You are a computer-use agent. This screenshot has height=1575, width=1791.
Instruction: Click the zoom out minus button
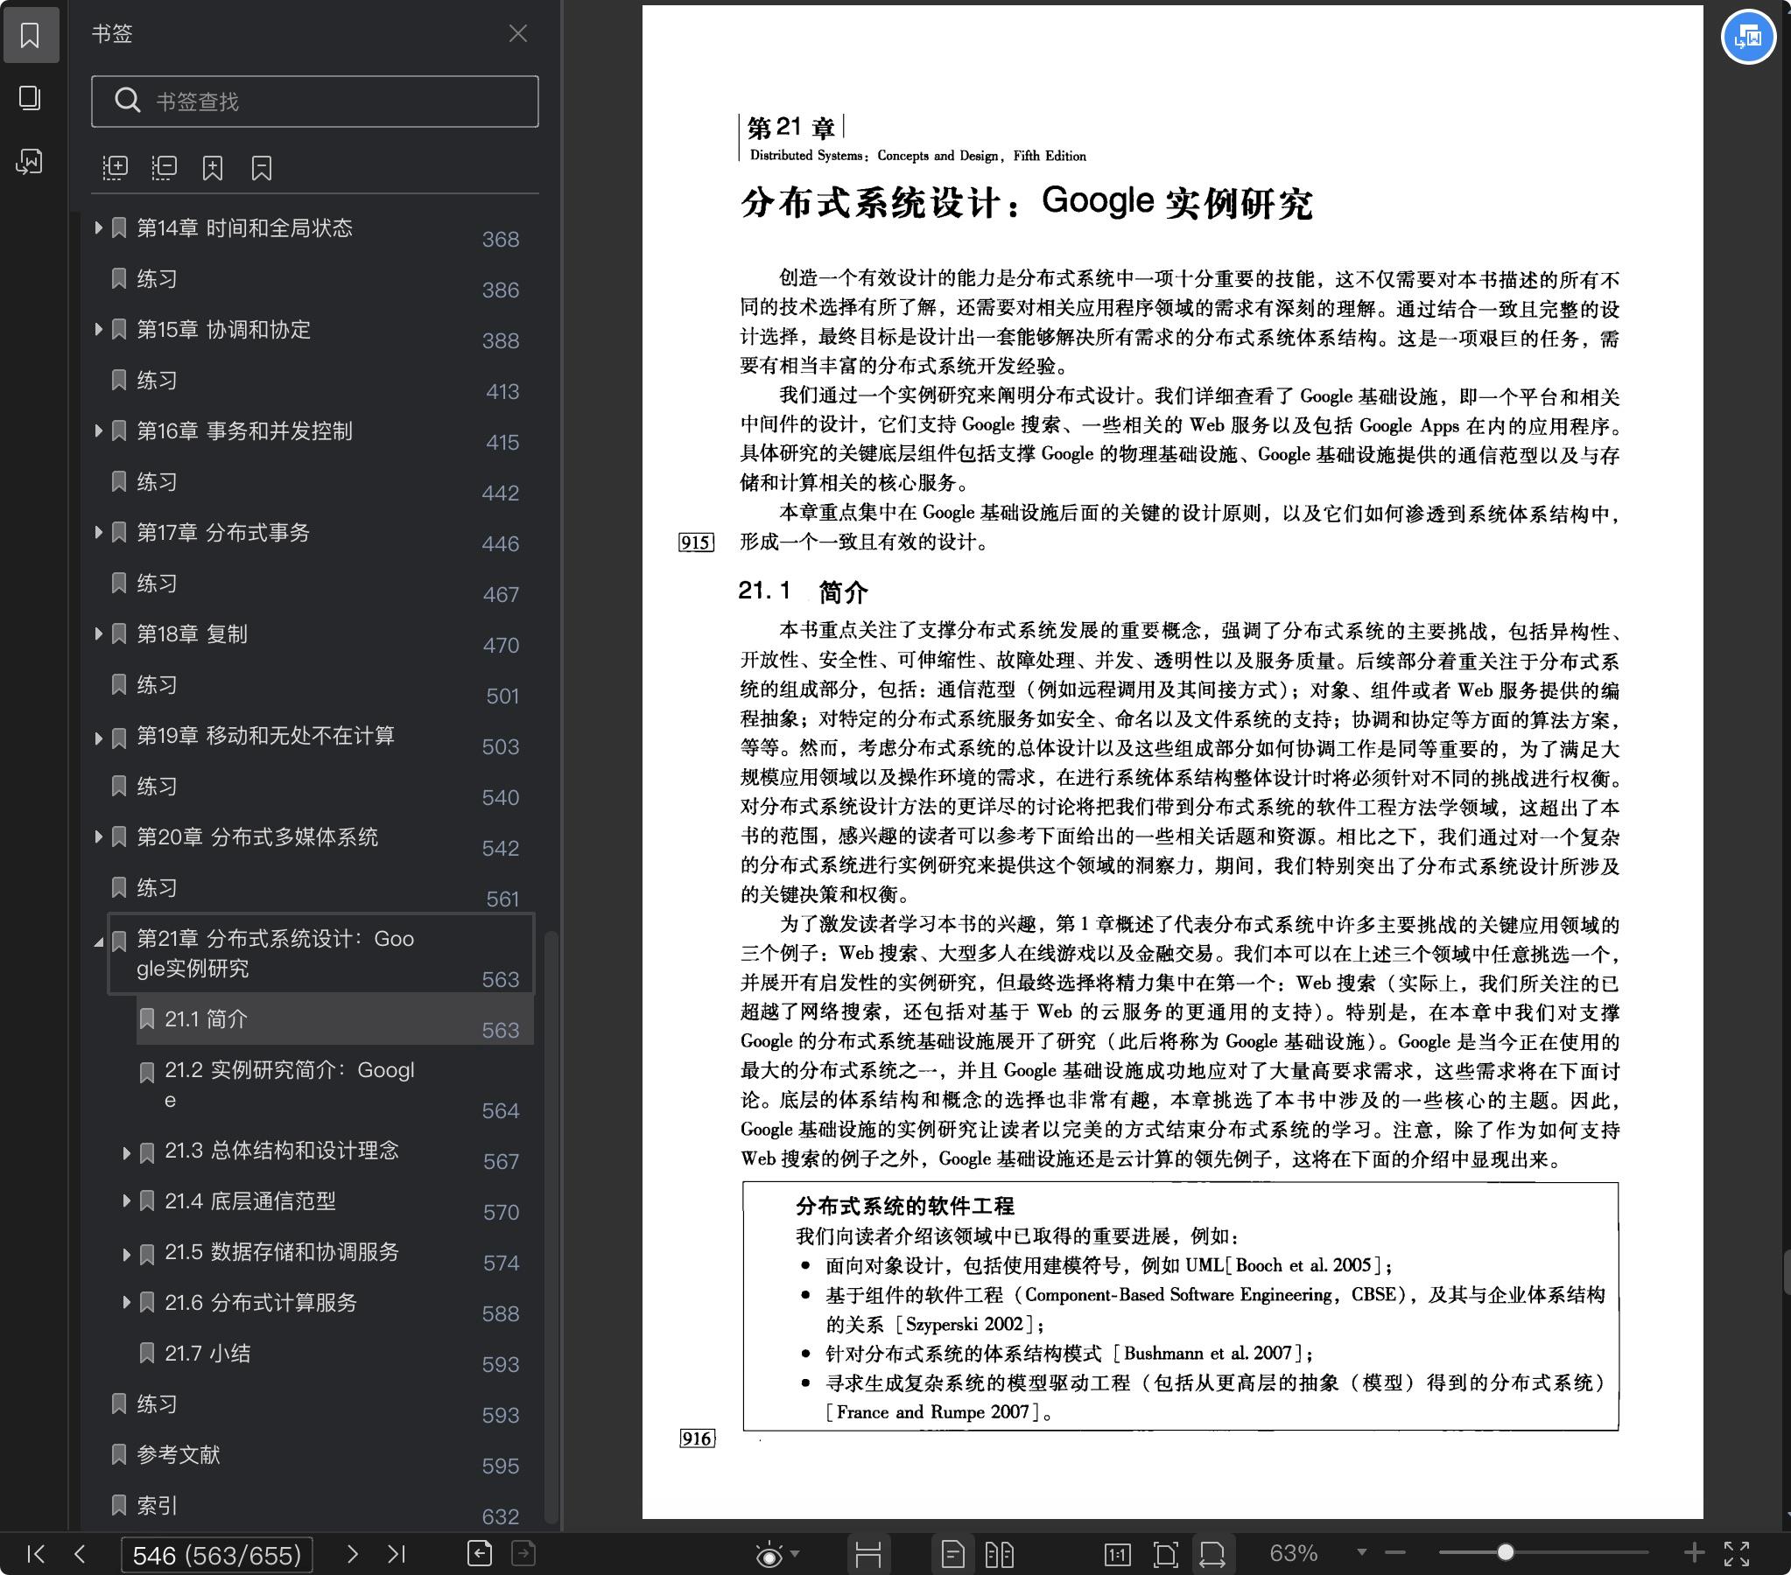point(1396,1553)
